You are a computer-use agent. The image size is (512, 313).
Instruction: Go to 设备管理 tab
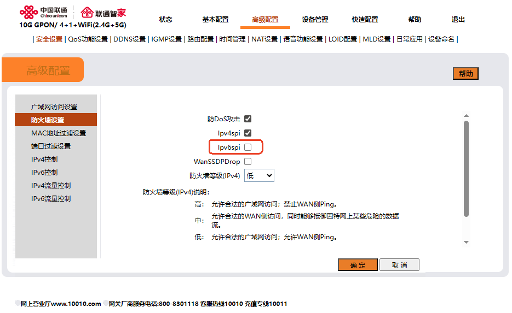(315, 20)
